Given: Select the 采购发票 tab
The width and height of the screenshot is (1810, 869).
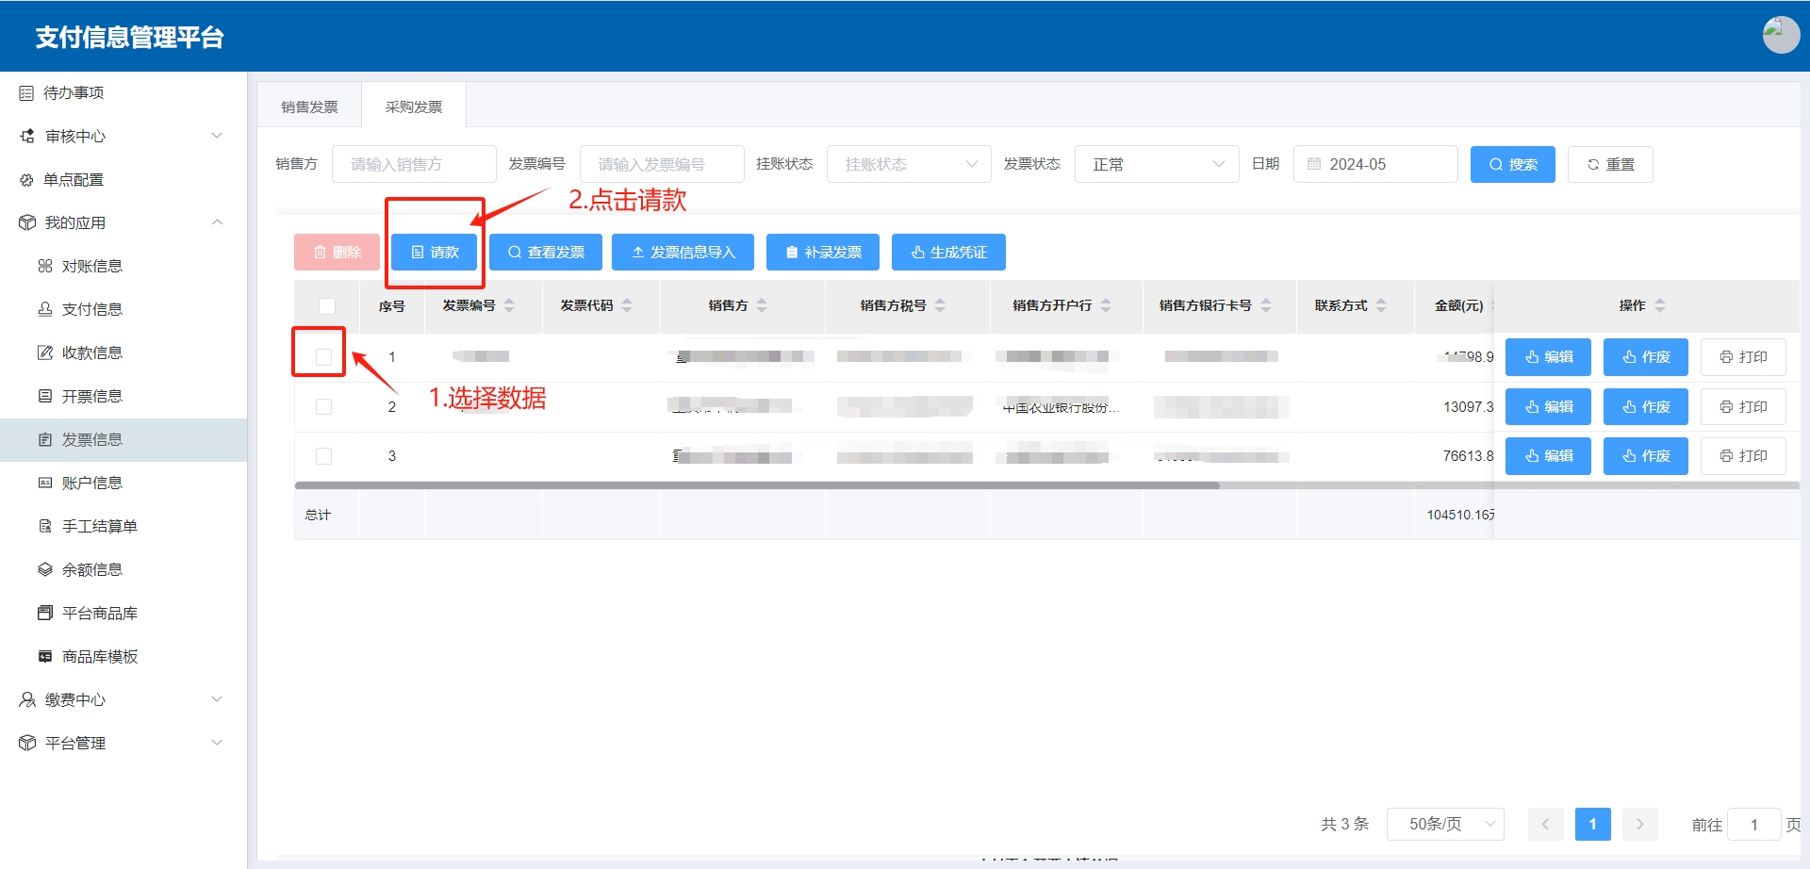Looking at the screenshot, I should (x=413, y=107).
